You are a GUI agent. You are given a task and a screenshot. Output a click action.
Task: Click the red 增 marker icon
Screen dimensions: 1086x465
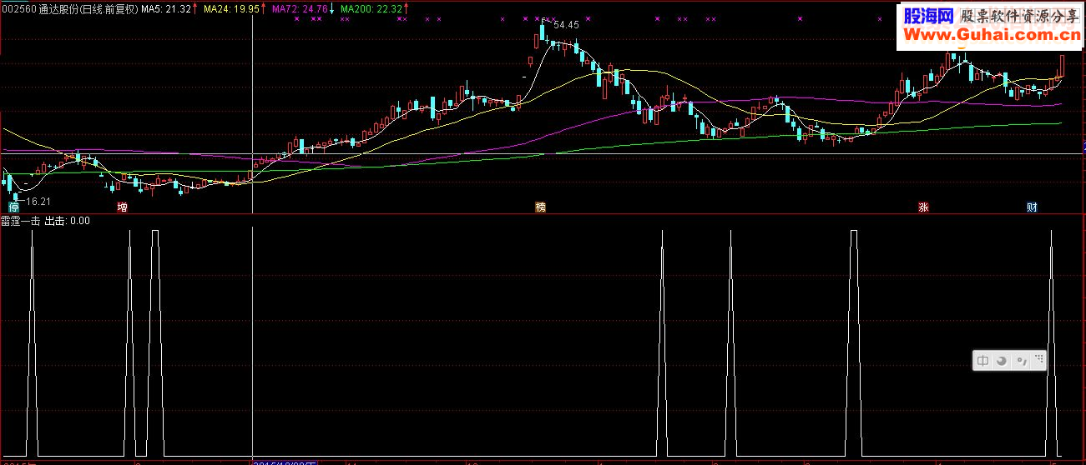123,207
